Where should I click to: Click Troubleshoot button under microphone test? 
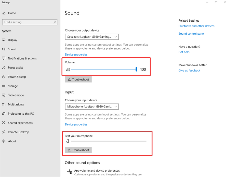(x=78, y=150)
